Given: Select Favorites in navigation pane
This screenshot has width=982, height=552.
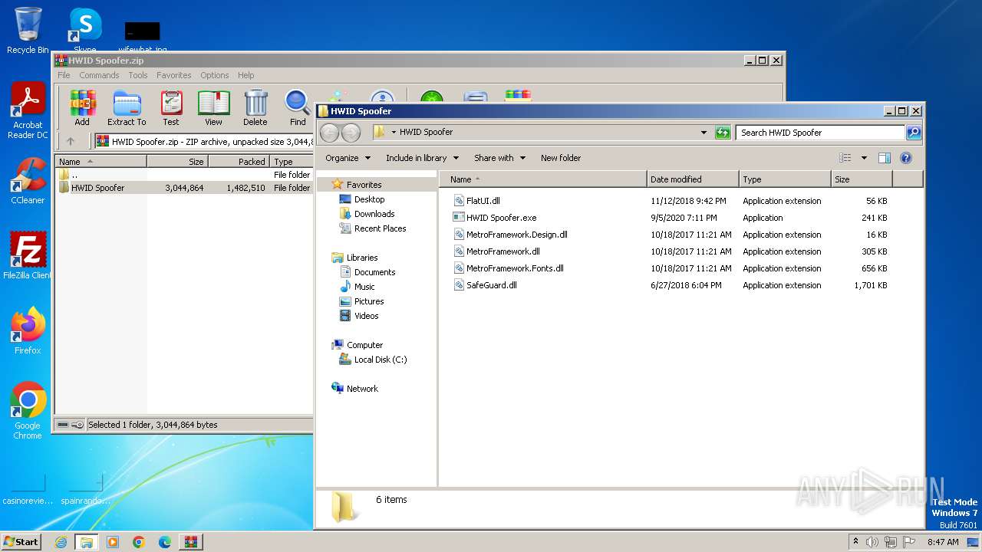Looking at the screenshot, I should pyautogui.click(x=364, y=185).
